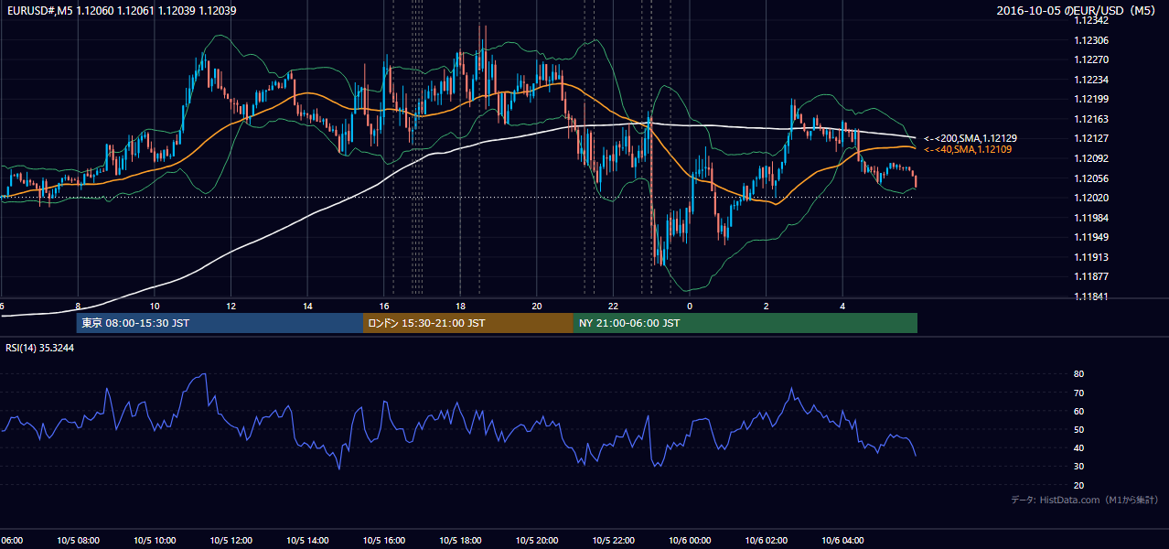Click RSI scale value 20
The width and height of the screenshot is (1169, 549).
pyautogui.click(x=1079, y=485)
